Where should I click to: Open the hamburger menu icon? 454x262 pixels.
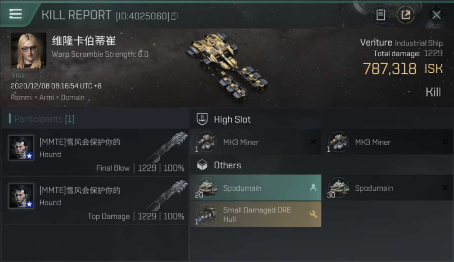click(x=15, y=14)
